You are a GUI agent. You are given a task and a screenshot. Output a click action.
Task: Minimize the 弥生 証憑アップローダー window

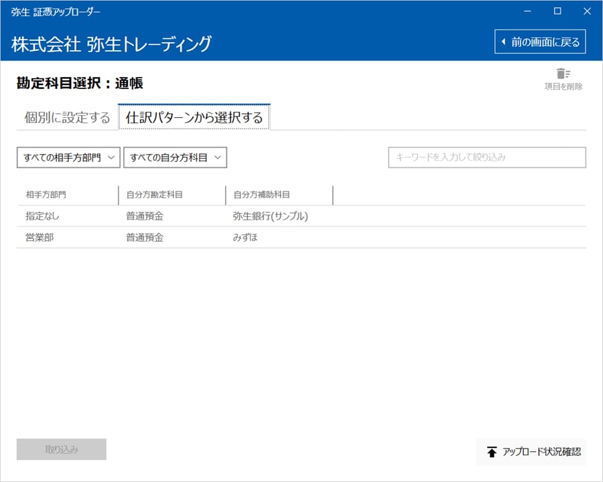coord(528,11)
